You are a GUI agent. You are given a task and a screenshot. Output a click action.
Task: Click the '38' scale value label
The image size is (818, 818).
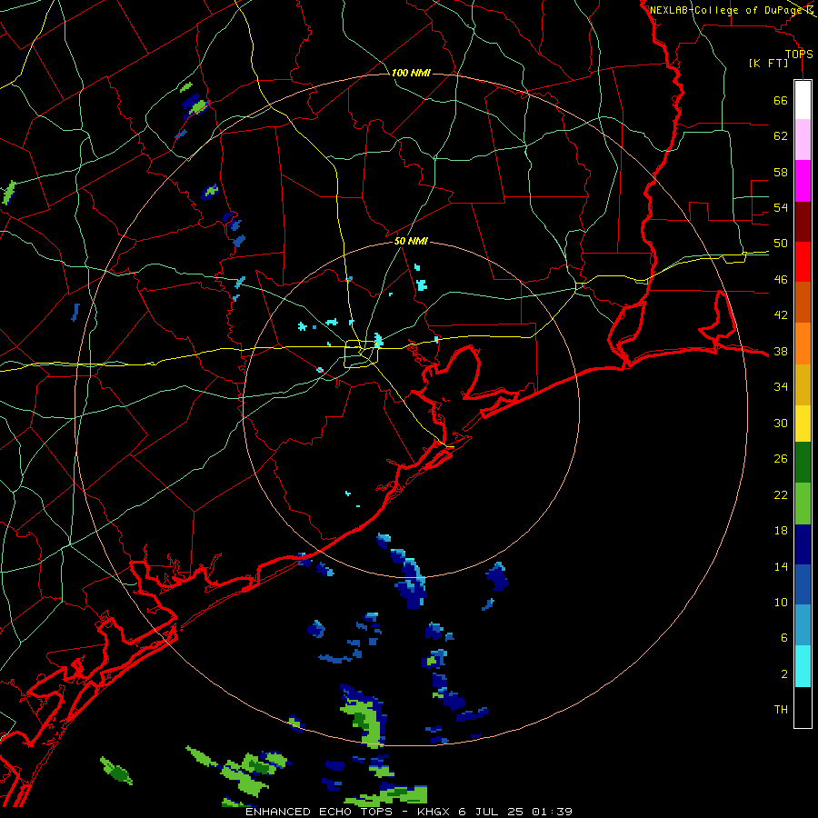(x=781, y=352)
